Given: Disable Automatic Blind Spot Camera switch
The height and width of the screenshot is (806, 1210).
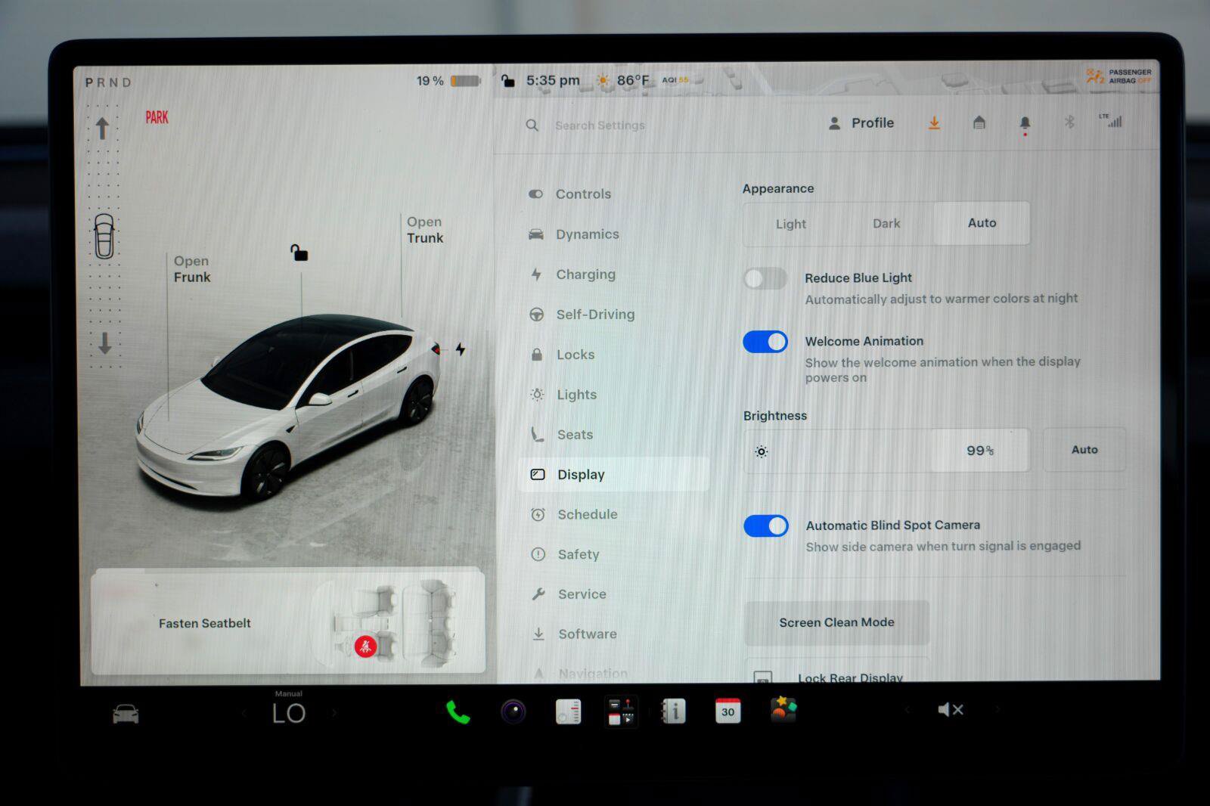Looking at the screenshot, I should [x=766, y=525].
